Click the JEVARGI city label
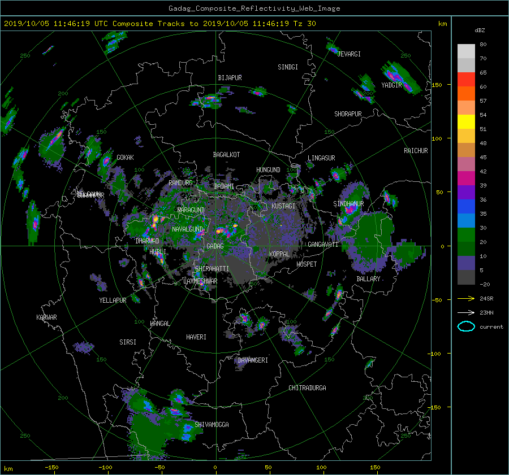 tap(349, 54)
